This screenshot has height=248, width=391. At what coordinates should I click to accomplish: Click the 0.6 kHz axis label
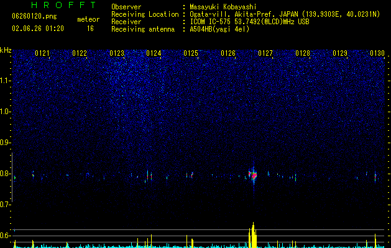pos(5,236)
